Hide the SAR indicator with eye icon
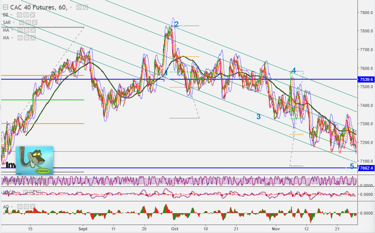The height and width of the screenshot is (233, 375). [22, 23]
